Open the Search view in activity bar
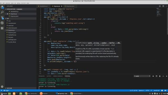The height and width of the screenshot is (95, 168). (2, 12)
